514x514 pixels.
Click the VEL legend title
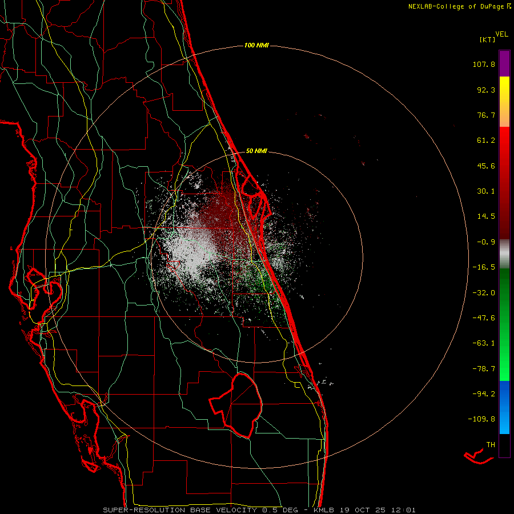[501, 34]
